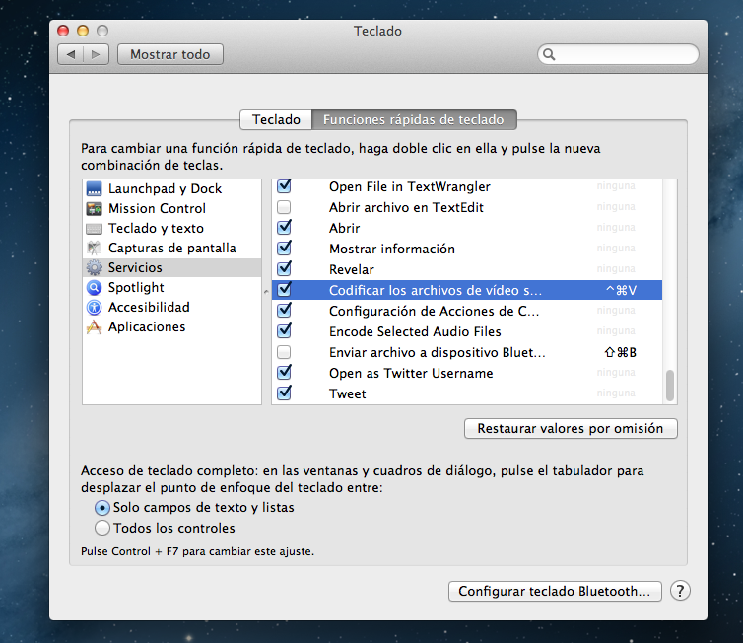Switch to the Teclado tab
This screenshot has width=743, height=643.
pos(276,119)
